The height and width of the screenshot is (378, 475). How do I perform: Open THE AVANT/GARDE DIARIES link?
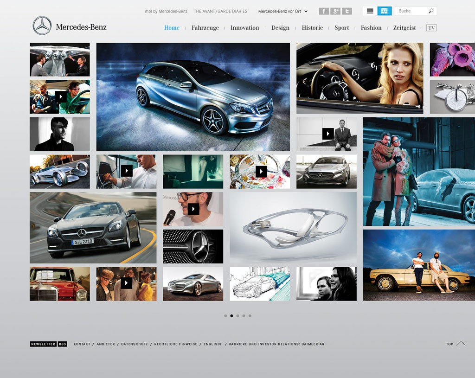click(220, 11)
